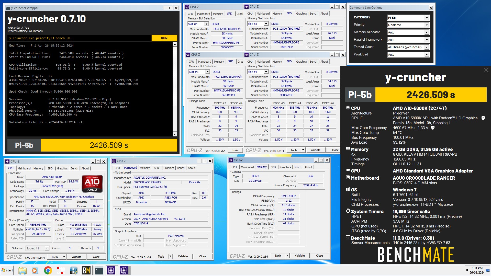Click the BenchMate version section icon
The height and width of the screenshot is (276, 491).
pos(348,237)
